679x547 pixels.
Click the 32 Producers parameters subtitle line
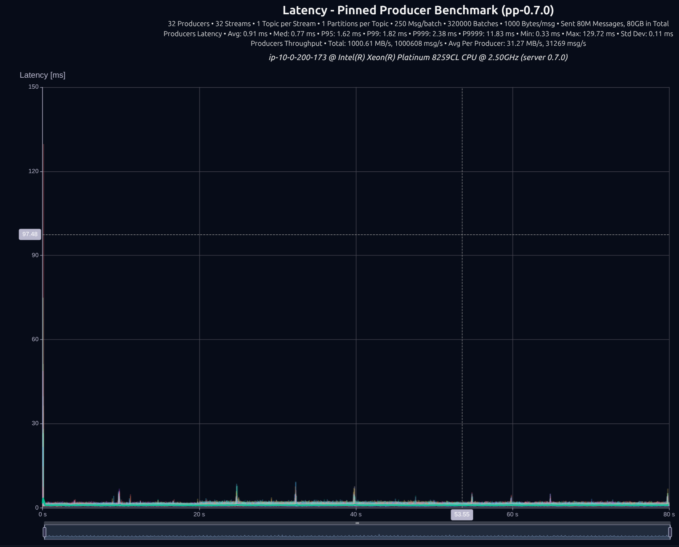tap(418, 24)
